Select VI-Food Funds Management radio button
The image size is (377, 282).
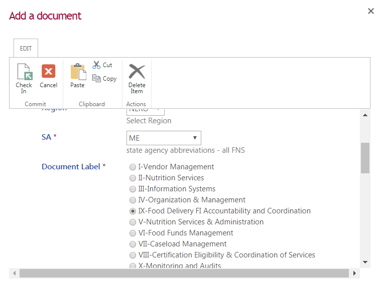(133, 233)
